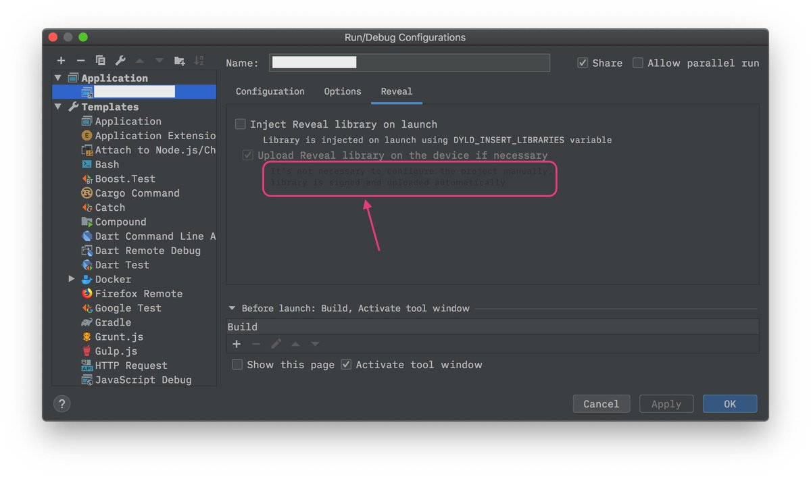Toggle Activate tool window checkbox
This screenshot has width=811, height=477.
346,365
